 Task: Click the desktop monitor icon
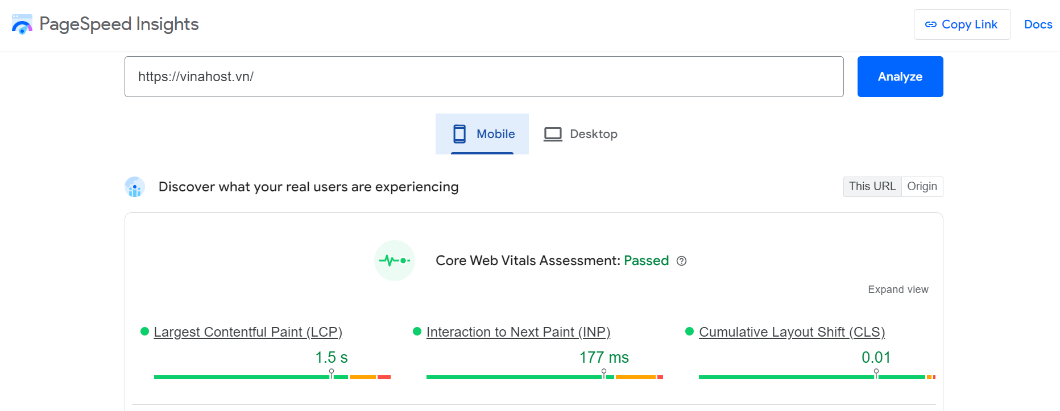click(x=553, y=134)
